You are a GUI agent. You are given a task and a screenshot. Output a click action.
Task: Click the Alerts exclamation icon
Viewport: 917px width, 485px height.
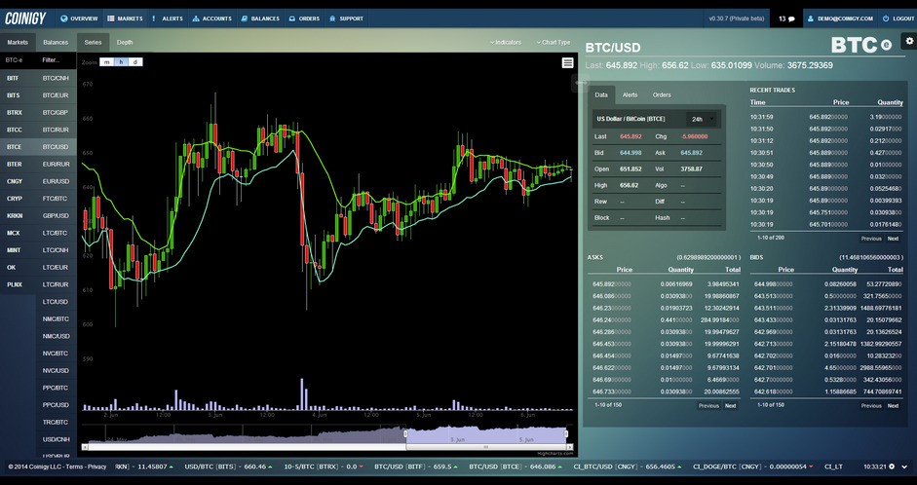point(154,19)
